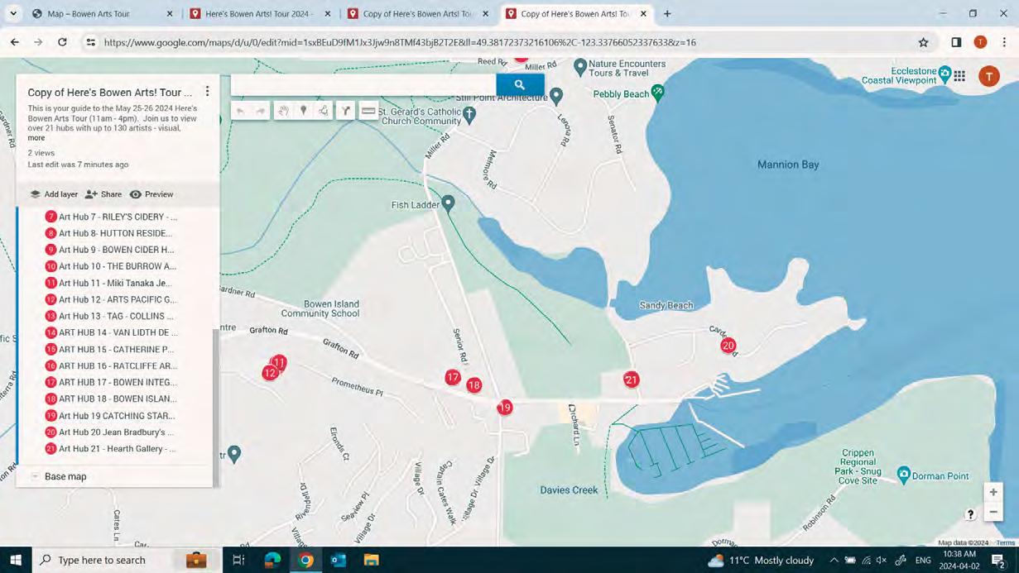This screenshot has height=573, width=1019.
Task: Select Art Hub 7 - RILEY'S CIDERY item
Action: [111, 217]
